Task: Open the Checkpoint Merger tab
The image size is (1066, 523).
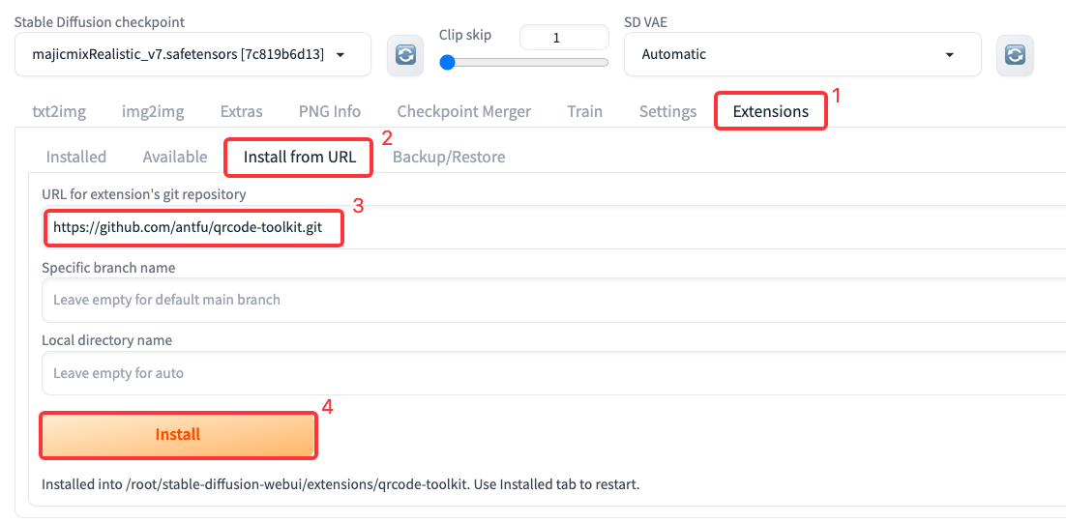Action: (x=463, y=111)
